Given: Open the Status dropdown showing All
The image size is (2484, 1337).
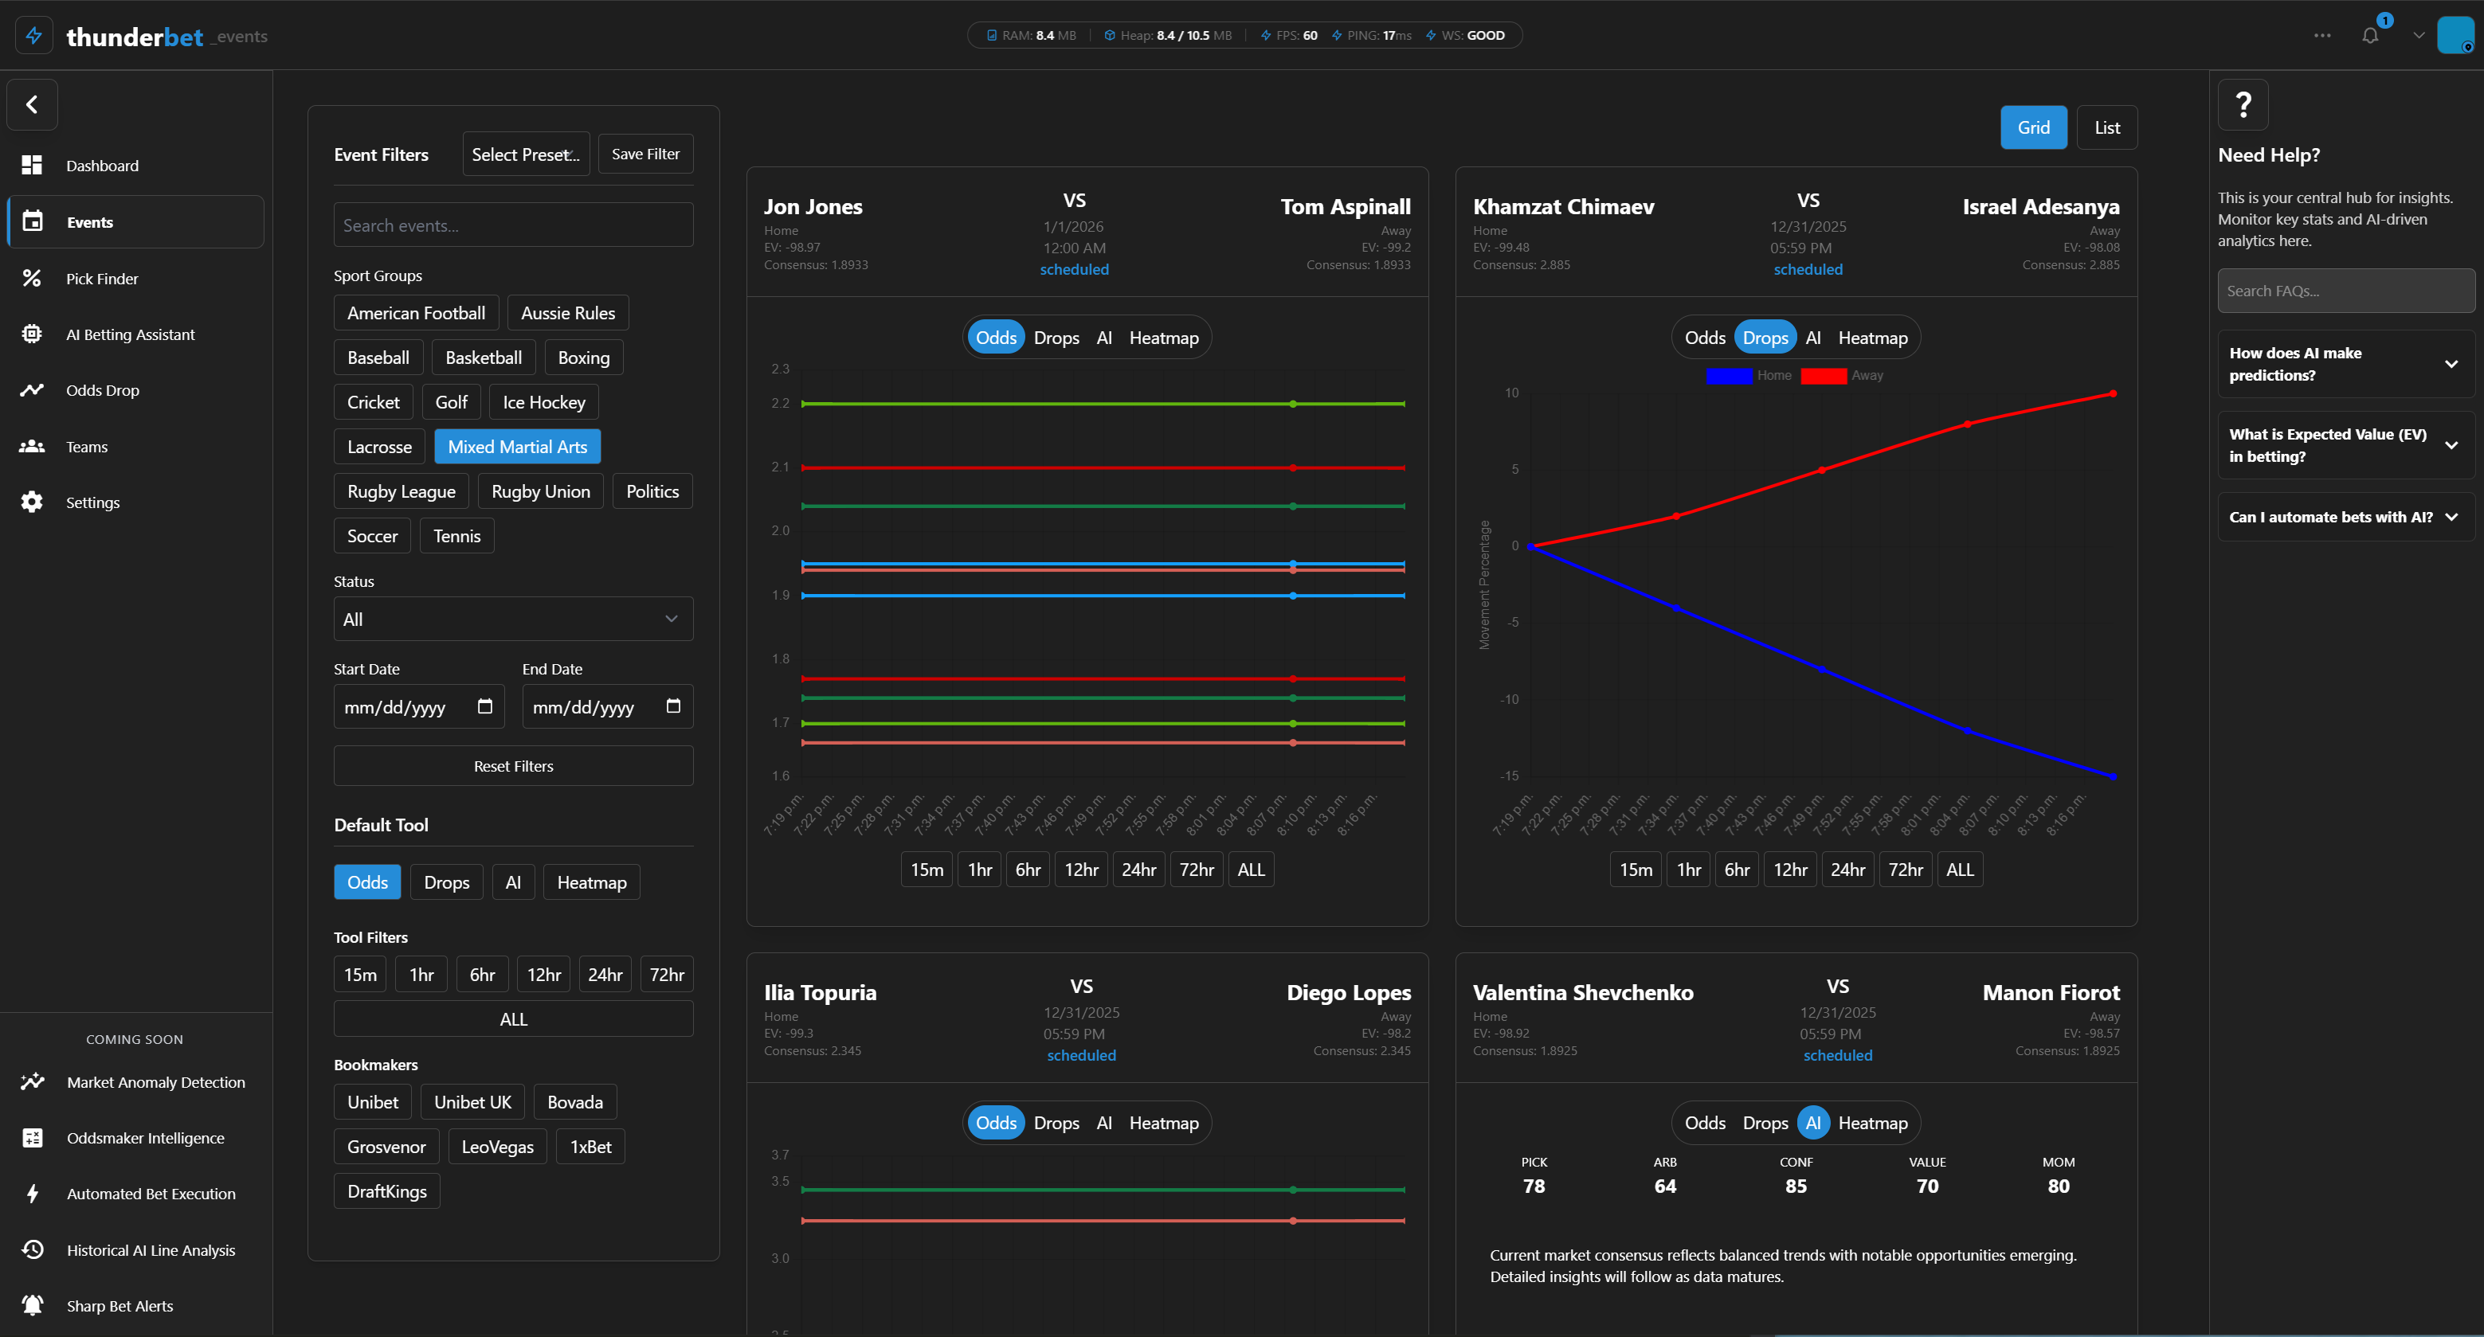Looking at the screenshot, I should [x=513, y=619].
